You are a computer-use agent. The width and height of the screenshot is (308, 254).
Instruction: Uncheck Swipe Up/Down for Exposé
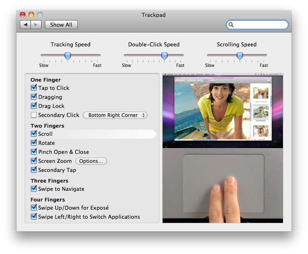(34, 208)
